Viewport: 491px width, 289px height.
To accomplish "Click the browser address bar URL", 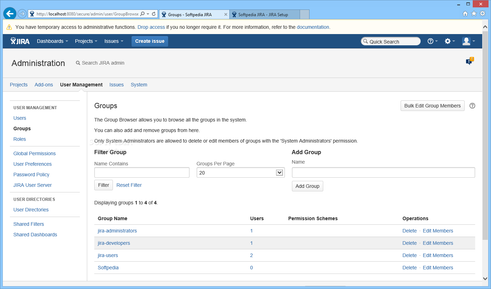I will 87,14.
